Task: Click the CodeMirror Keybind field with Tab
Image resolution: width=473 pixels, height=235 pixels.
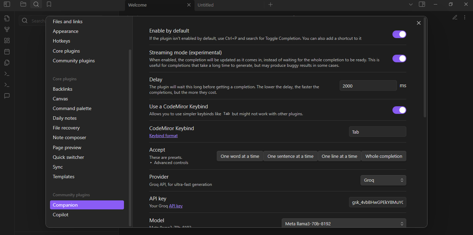Action: click(378, 132)
